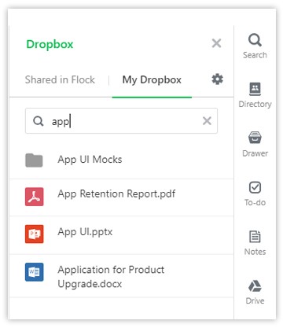Open the Drawer sidebar icon
Screen dimensions: 283x328
pos(255,144)
